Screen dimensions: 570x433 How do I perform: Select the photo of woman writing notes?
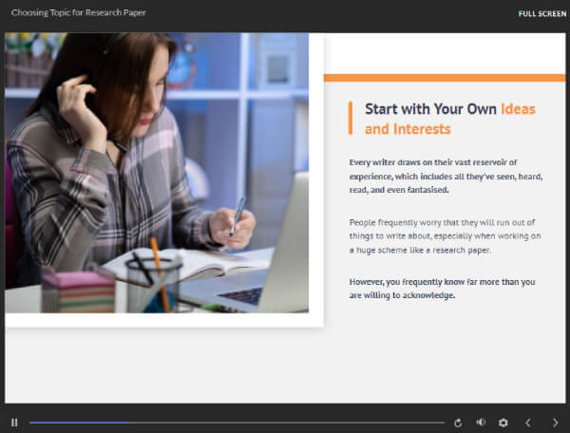(x=157, y=173)
